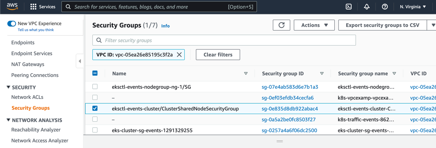The width and height of the screenshot is (436, 148).
Task: Open Reachability Analyzer in sidebar
Action: click(36, 130)
